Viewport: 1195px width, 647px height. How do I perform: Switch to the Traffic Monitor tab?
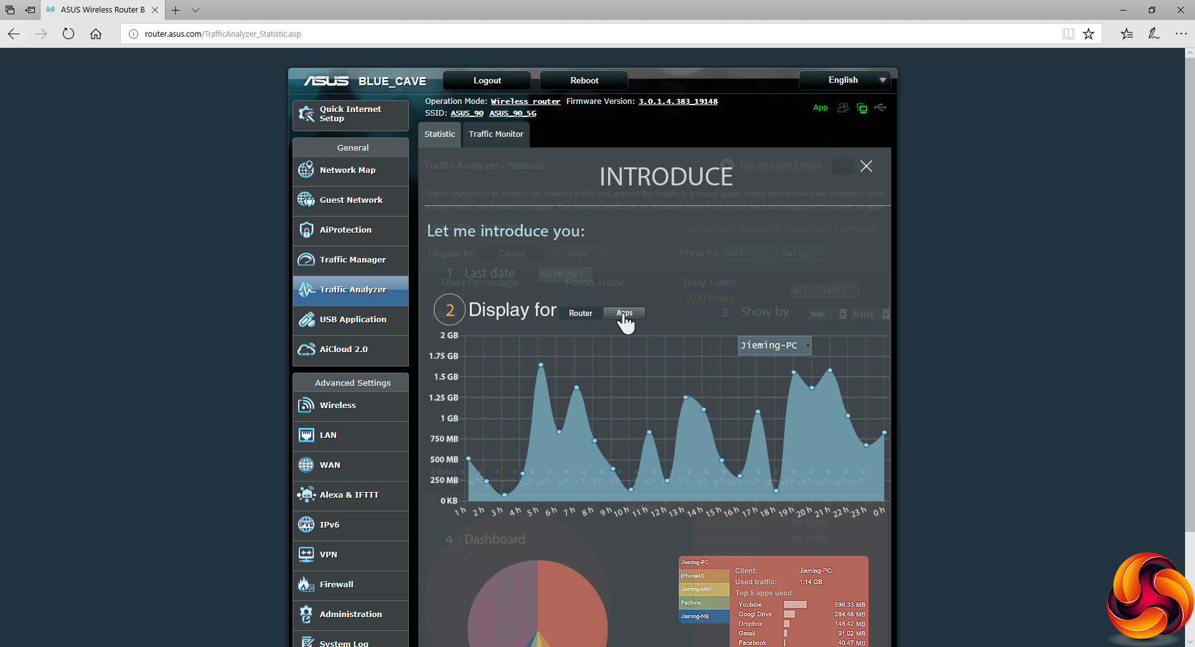tap(496, 134)
